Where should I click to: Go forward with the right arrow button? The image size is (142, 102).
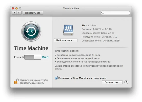(x=19, y=13)
